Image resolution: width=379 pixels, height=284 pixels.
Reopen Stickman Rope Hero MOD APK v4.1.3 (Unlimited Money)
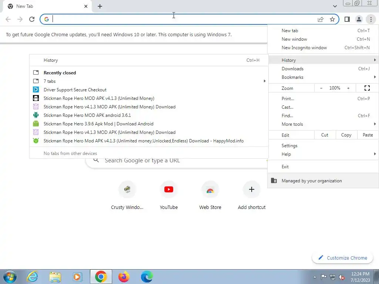(149, 98)
